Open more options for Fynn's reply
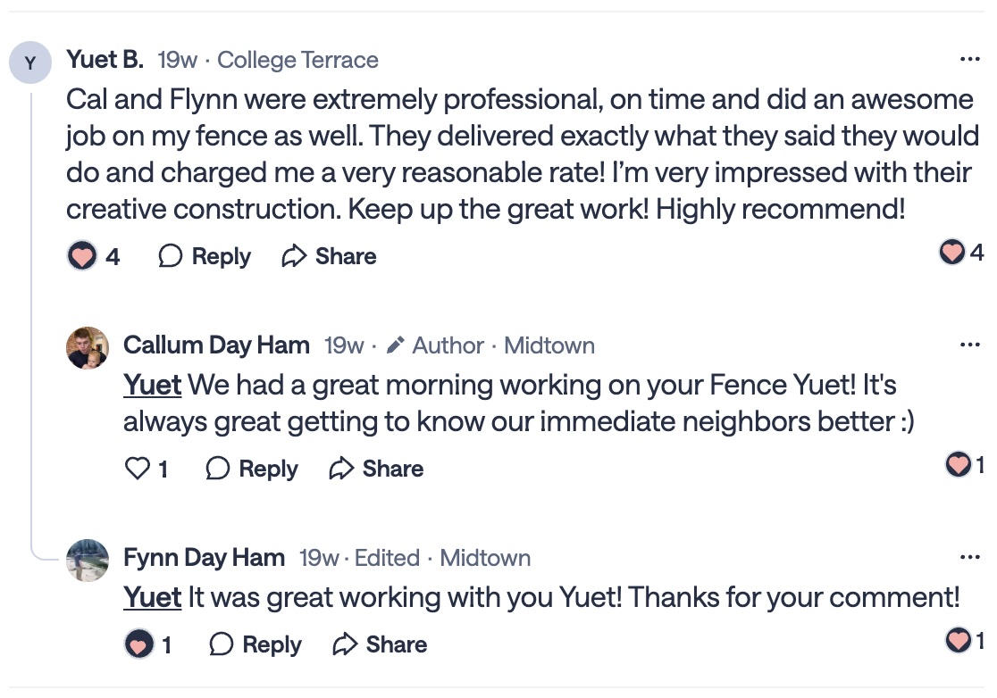The width and height of the screenshot is (997, 698). [x=969, y=558]
